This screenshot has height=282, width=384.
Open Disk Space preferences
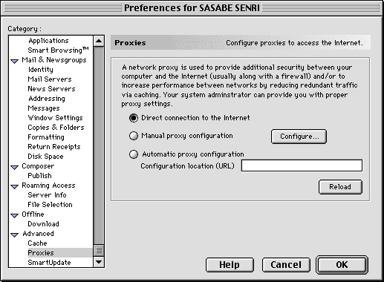45,157
